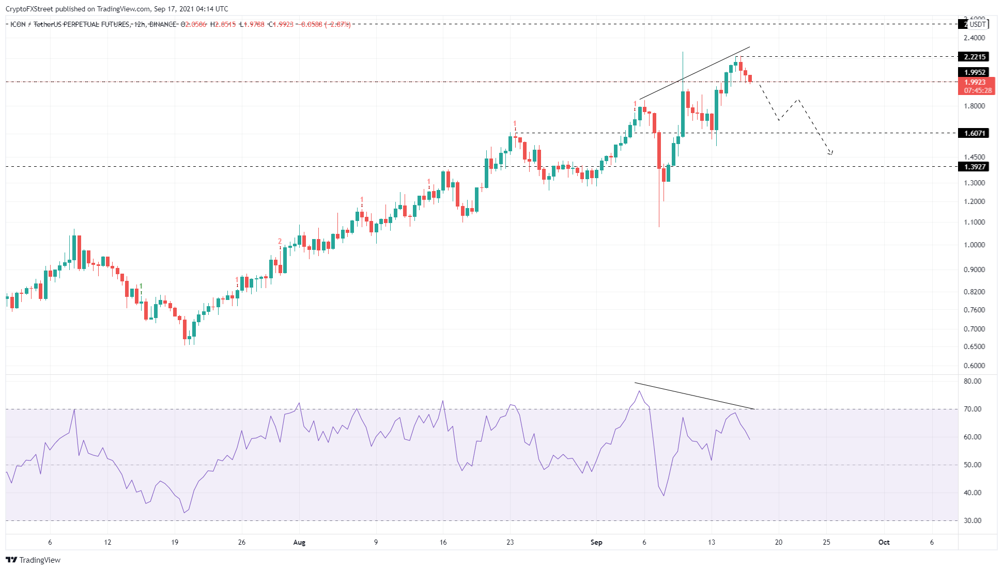
Task: Click the 26 date label on time axis
Action: click(242, 543)
